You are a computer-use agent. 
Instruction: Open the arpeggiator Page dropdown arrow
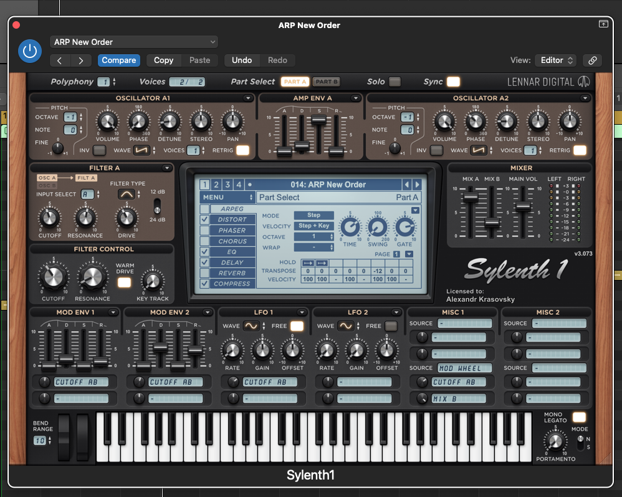tap(409, 254)
